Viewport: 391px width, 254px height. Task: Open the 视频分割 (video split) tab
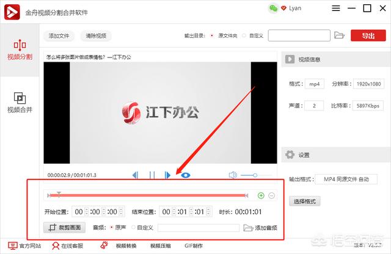click(20, 51)
